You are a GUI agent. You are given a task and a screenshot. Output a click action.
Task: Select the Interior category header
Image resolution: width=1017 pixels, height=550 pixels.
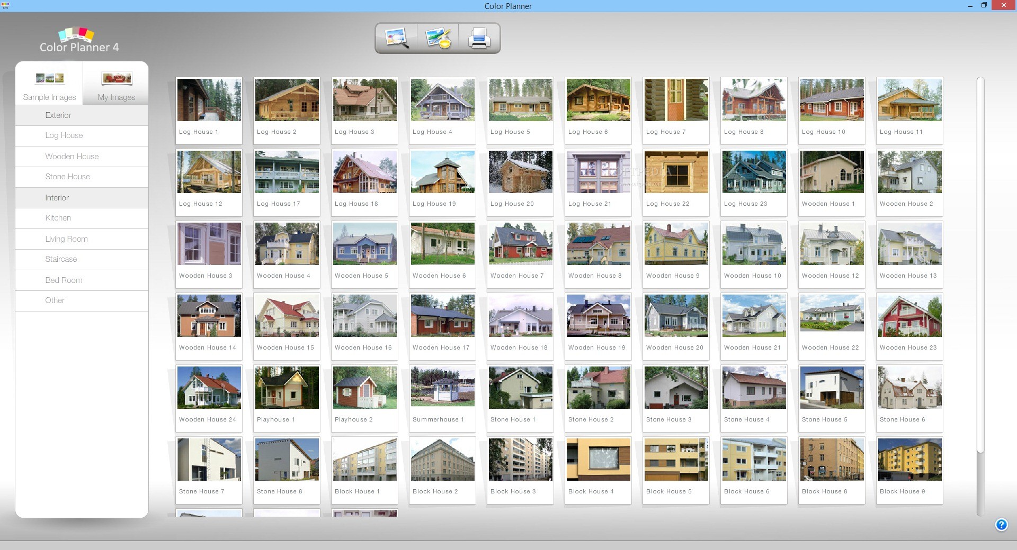pos(82,198)
